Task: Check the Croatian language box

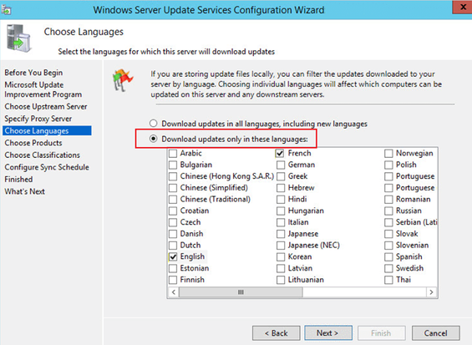Action: (173, 211)
